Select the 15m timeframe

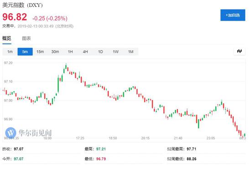[x=40, y=52]
